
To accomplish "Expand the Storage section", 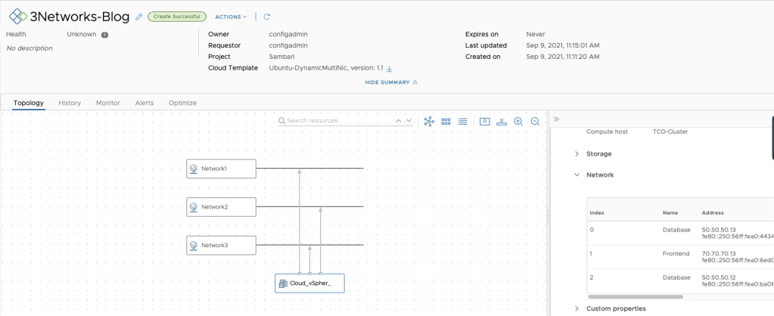I will point(577,153).
